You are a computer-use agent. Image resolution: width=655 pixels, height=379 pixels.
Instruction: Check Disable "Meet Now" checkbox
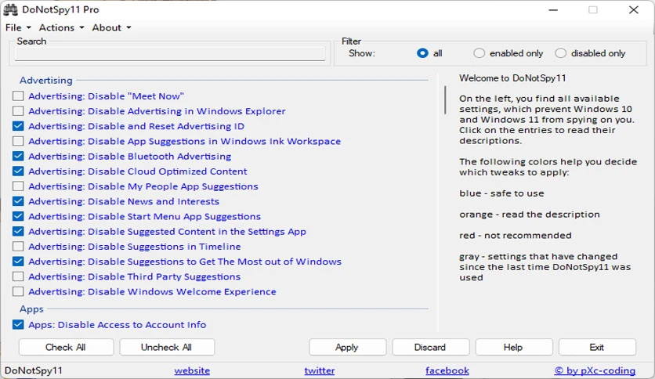point(18,96)
